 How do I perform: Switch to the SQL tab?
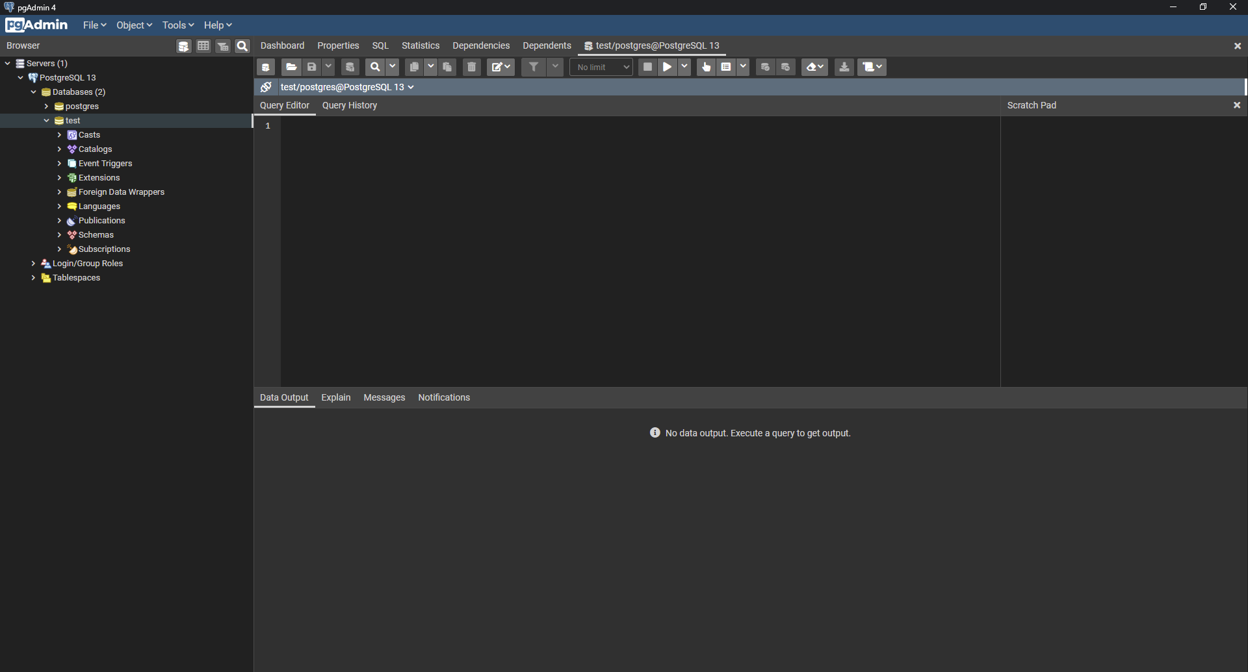click(380, 45)
